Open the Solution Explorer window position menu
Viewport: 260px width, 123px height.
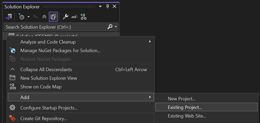coord(100,7)
